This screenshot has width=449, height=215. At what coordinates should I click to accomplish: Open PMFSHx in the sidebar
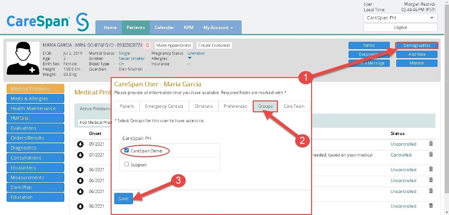(35, 118)
